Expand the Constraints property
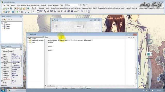This screenshot has width=165, height=92. pos(2,67)
